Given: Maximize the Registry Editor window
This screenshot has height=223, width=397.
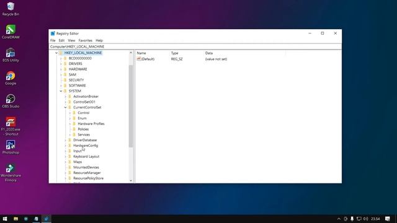Looking at the screenshot, I should coord(323,33).
